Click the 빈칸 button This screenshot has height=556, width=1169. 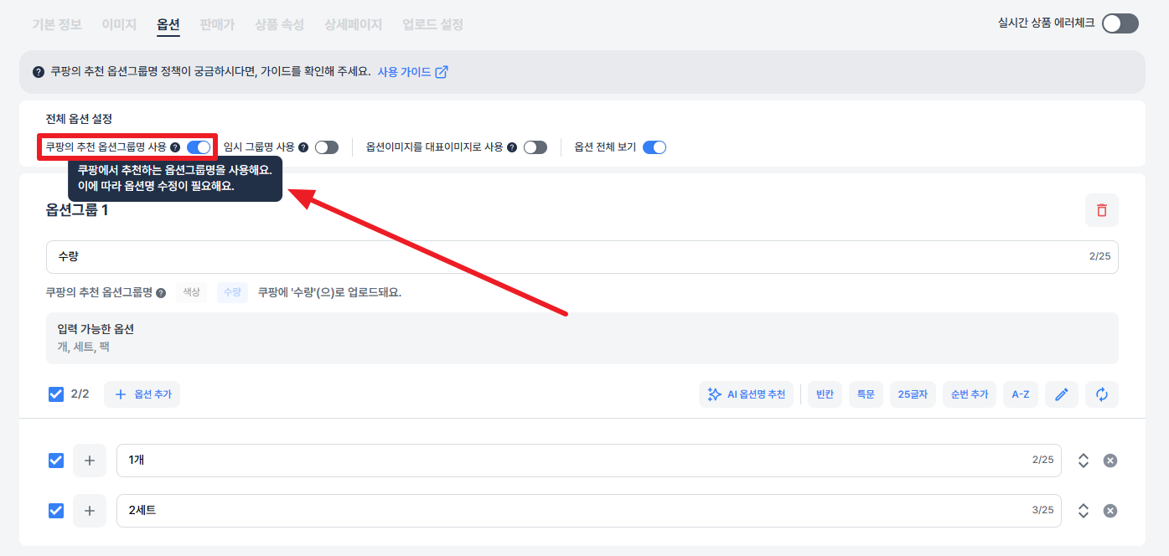825,394
